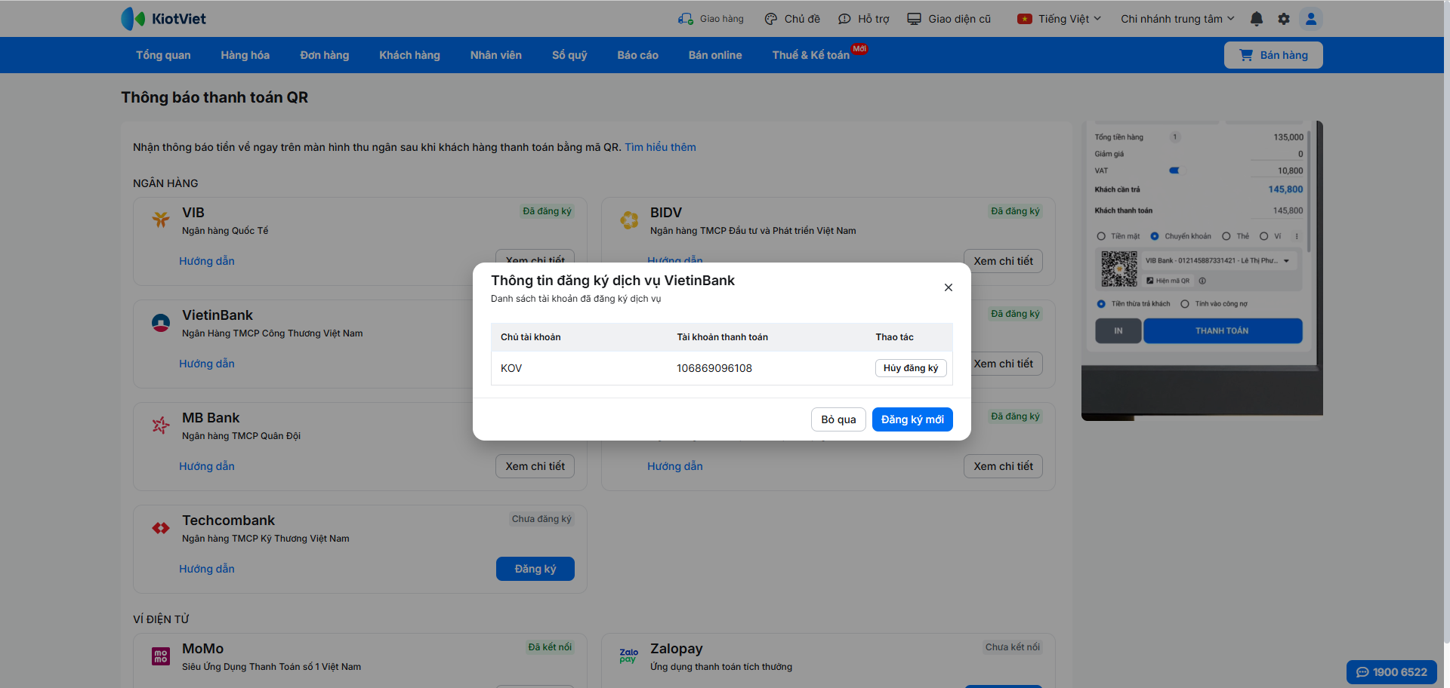The image size is (1450, 688).
Task: Dismiss the dialog with Bỏ qua
Action: tap(838, 419)
